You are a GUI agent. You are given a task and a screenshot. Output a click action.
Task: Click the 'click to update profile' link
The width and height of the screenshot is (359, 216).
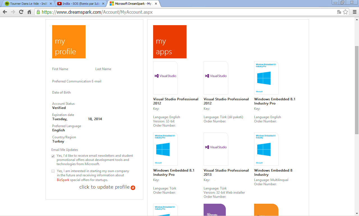pyautogui.click(x=104, y=187)
